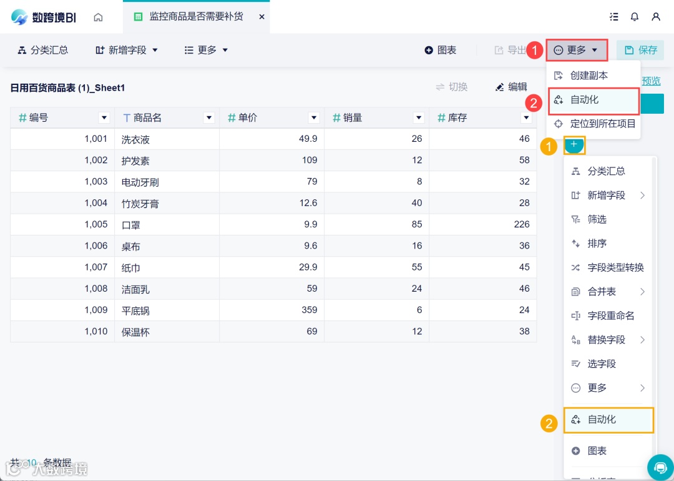674x481 pixels.
Task: Expand 新增字段 dropdown in the toolbar
Action: click(x=127, y=50)
